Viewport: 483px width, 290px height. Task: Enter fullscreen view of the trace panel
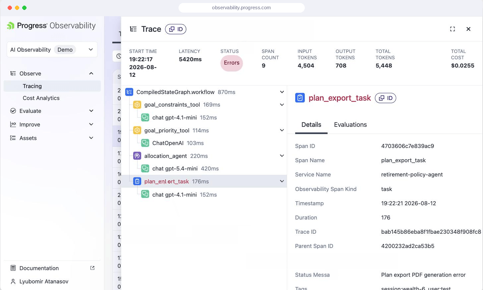(453, 29)
